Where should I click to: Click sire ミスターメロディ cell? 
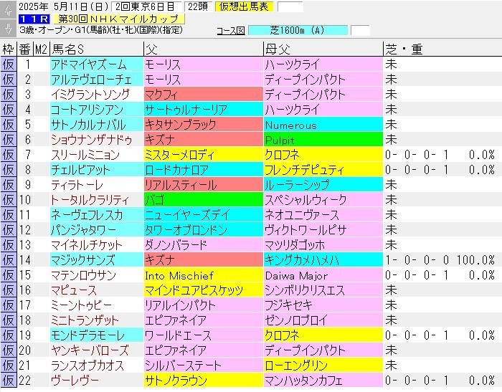(203, 155)
